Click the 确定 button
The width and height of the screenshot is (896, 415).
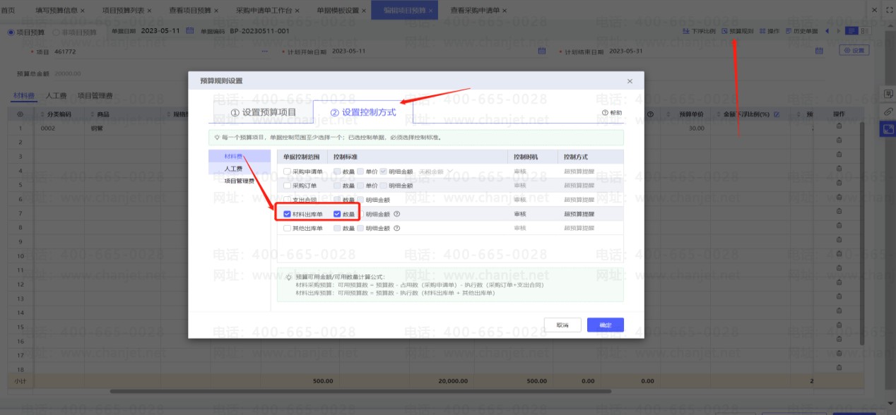coord(606,325)
